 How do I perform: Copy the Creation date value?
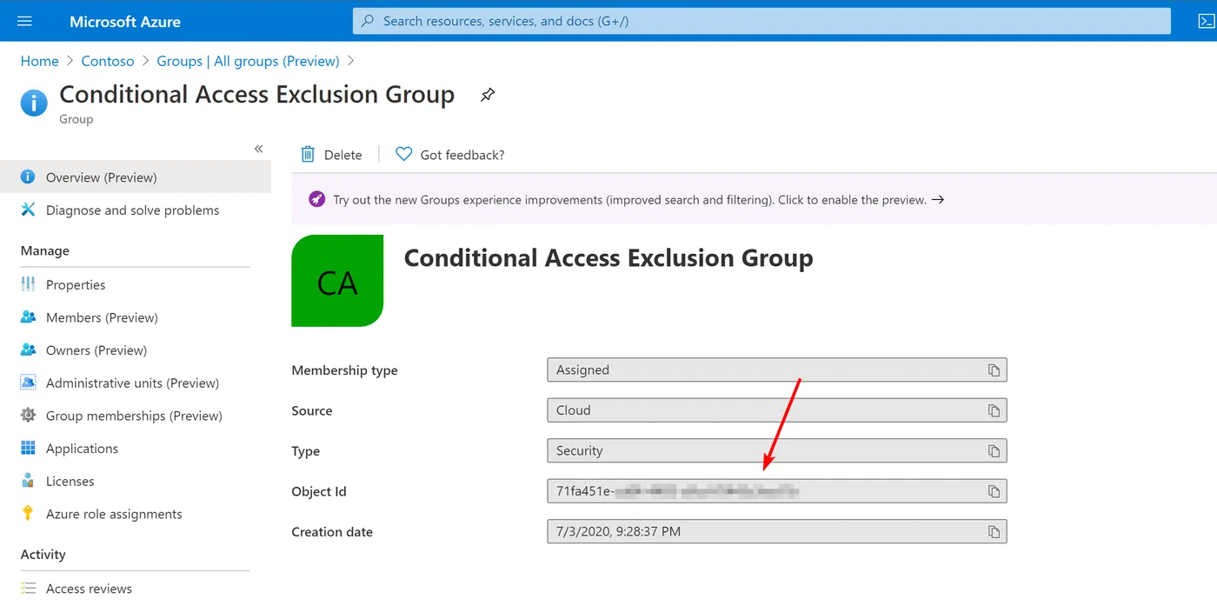[x=994, y=532]
